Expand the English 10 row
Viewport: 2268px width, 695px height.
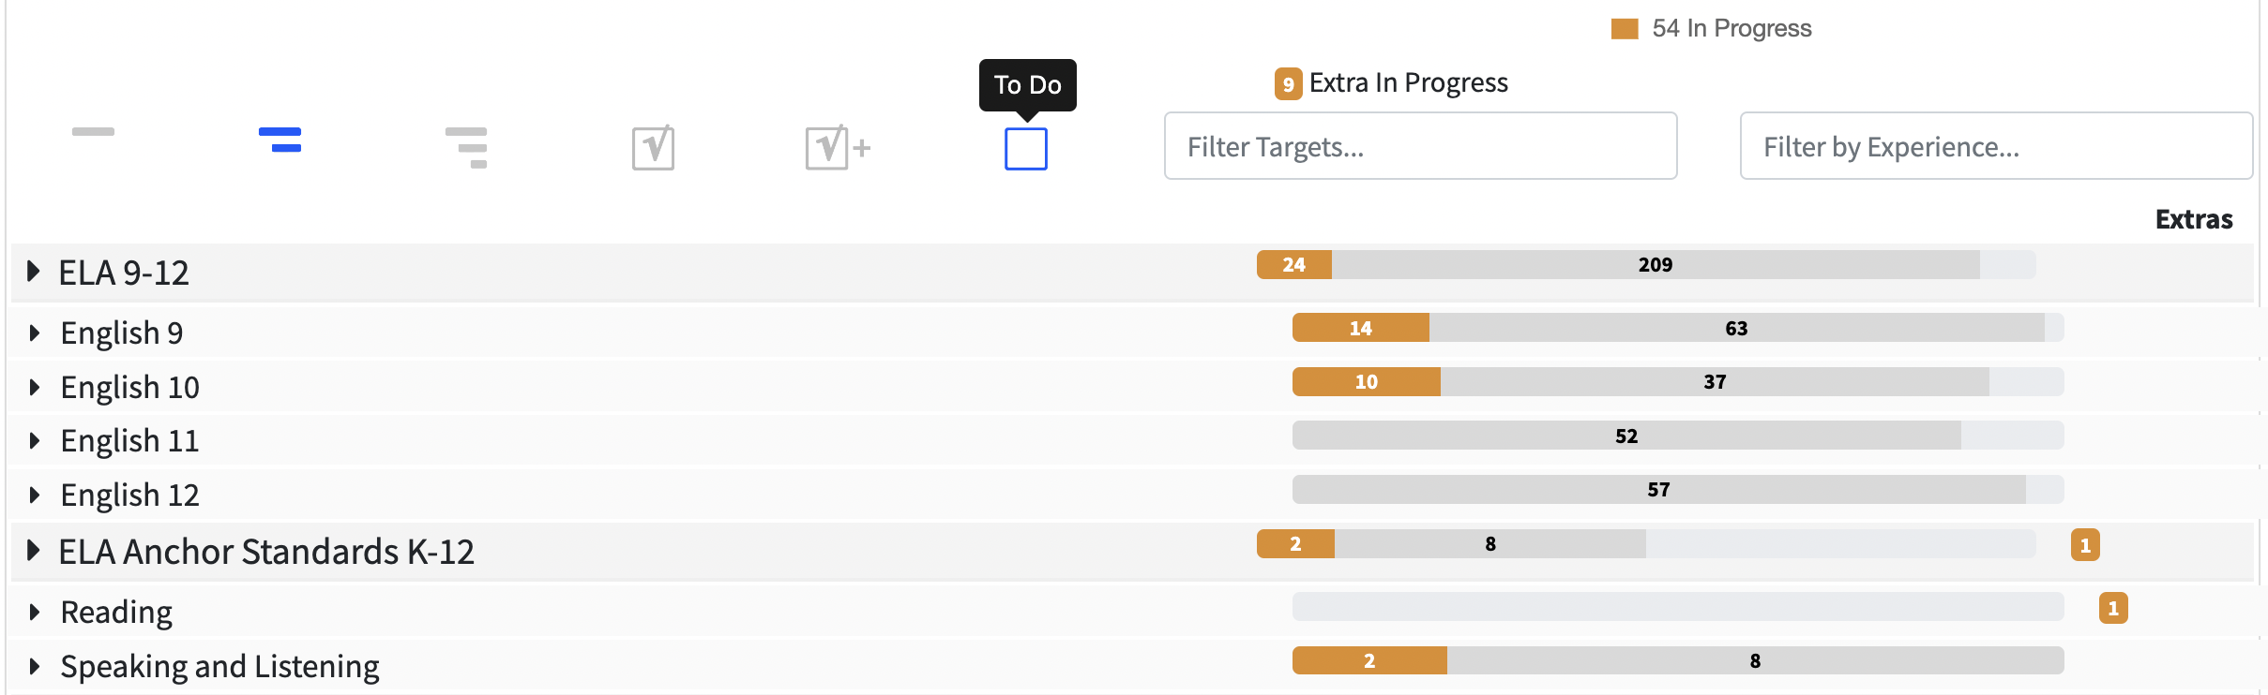tap(35, 387)
